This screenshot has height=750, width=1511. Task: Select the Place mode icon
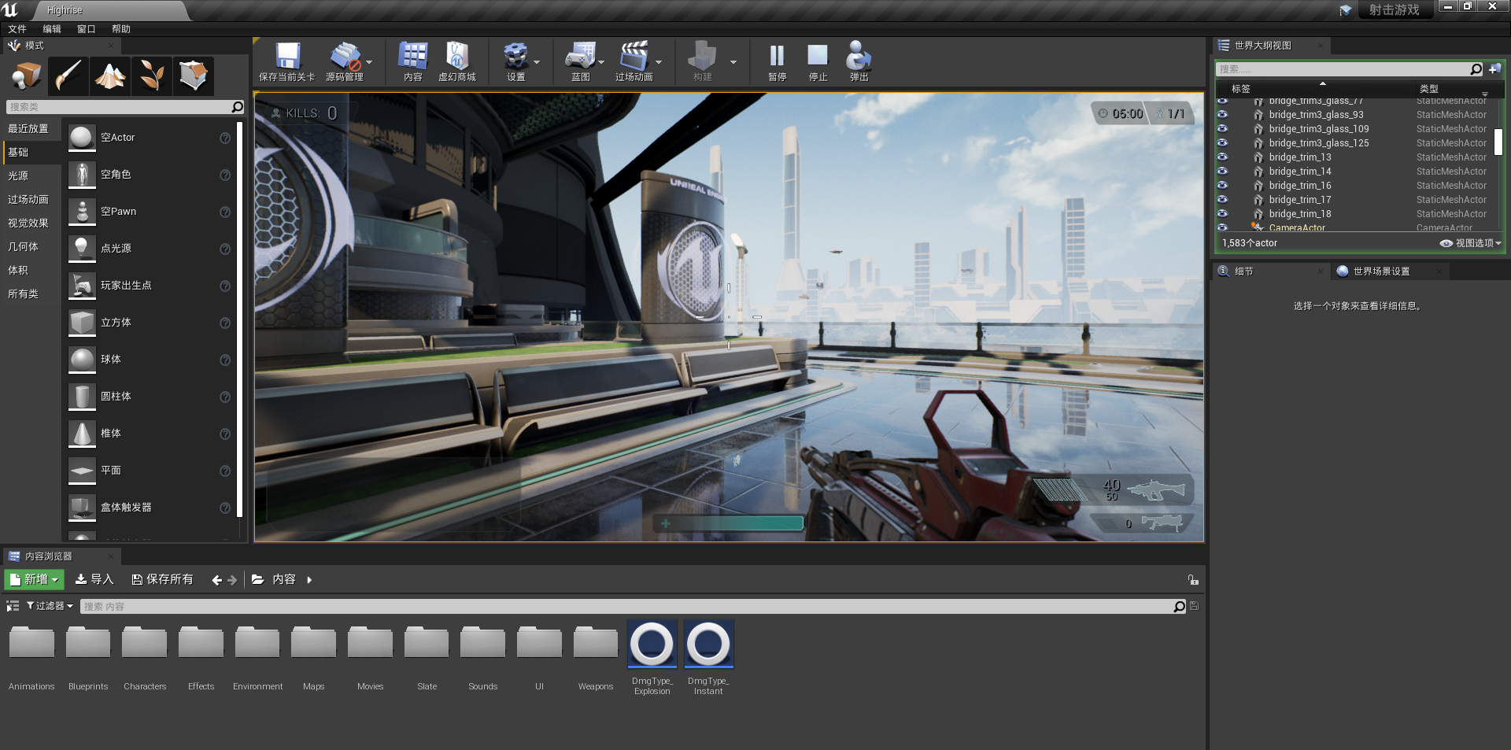click(26, 76)
